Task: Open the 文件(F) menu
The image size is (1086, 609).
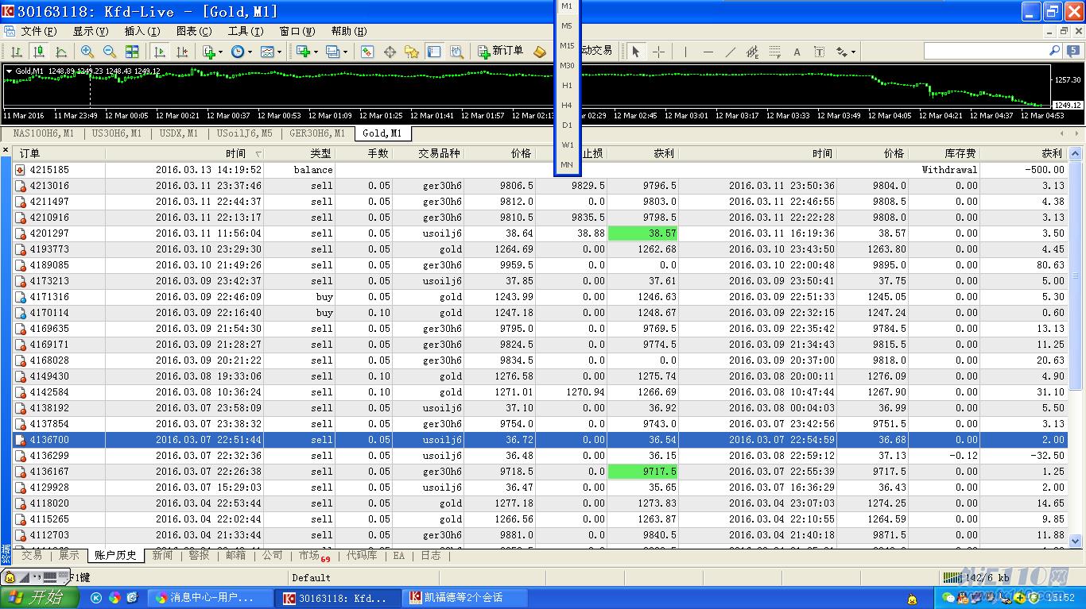Action: 39,31
